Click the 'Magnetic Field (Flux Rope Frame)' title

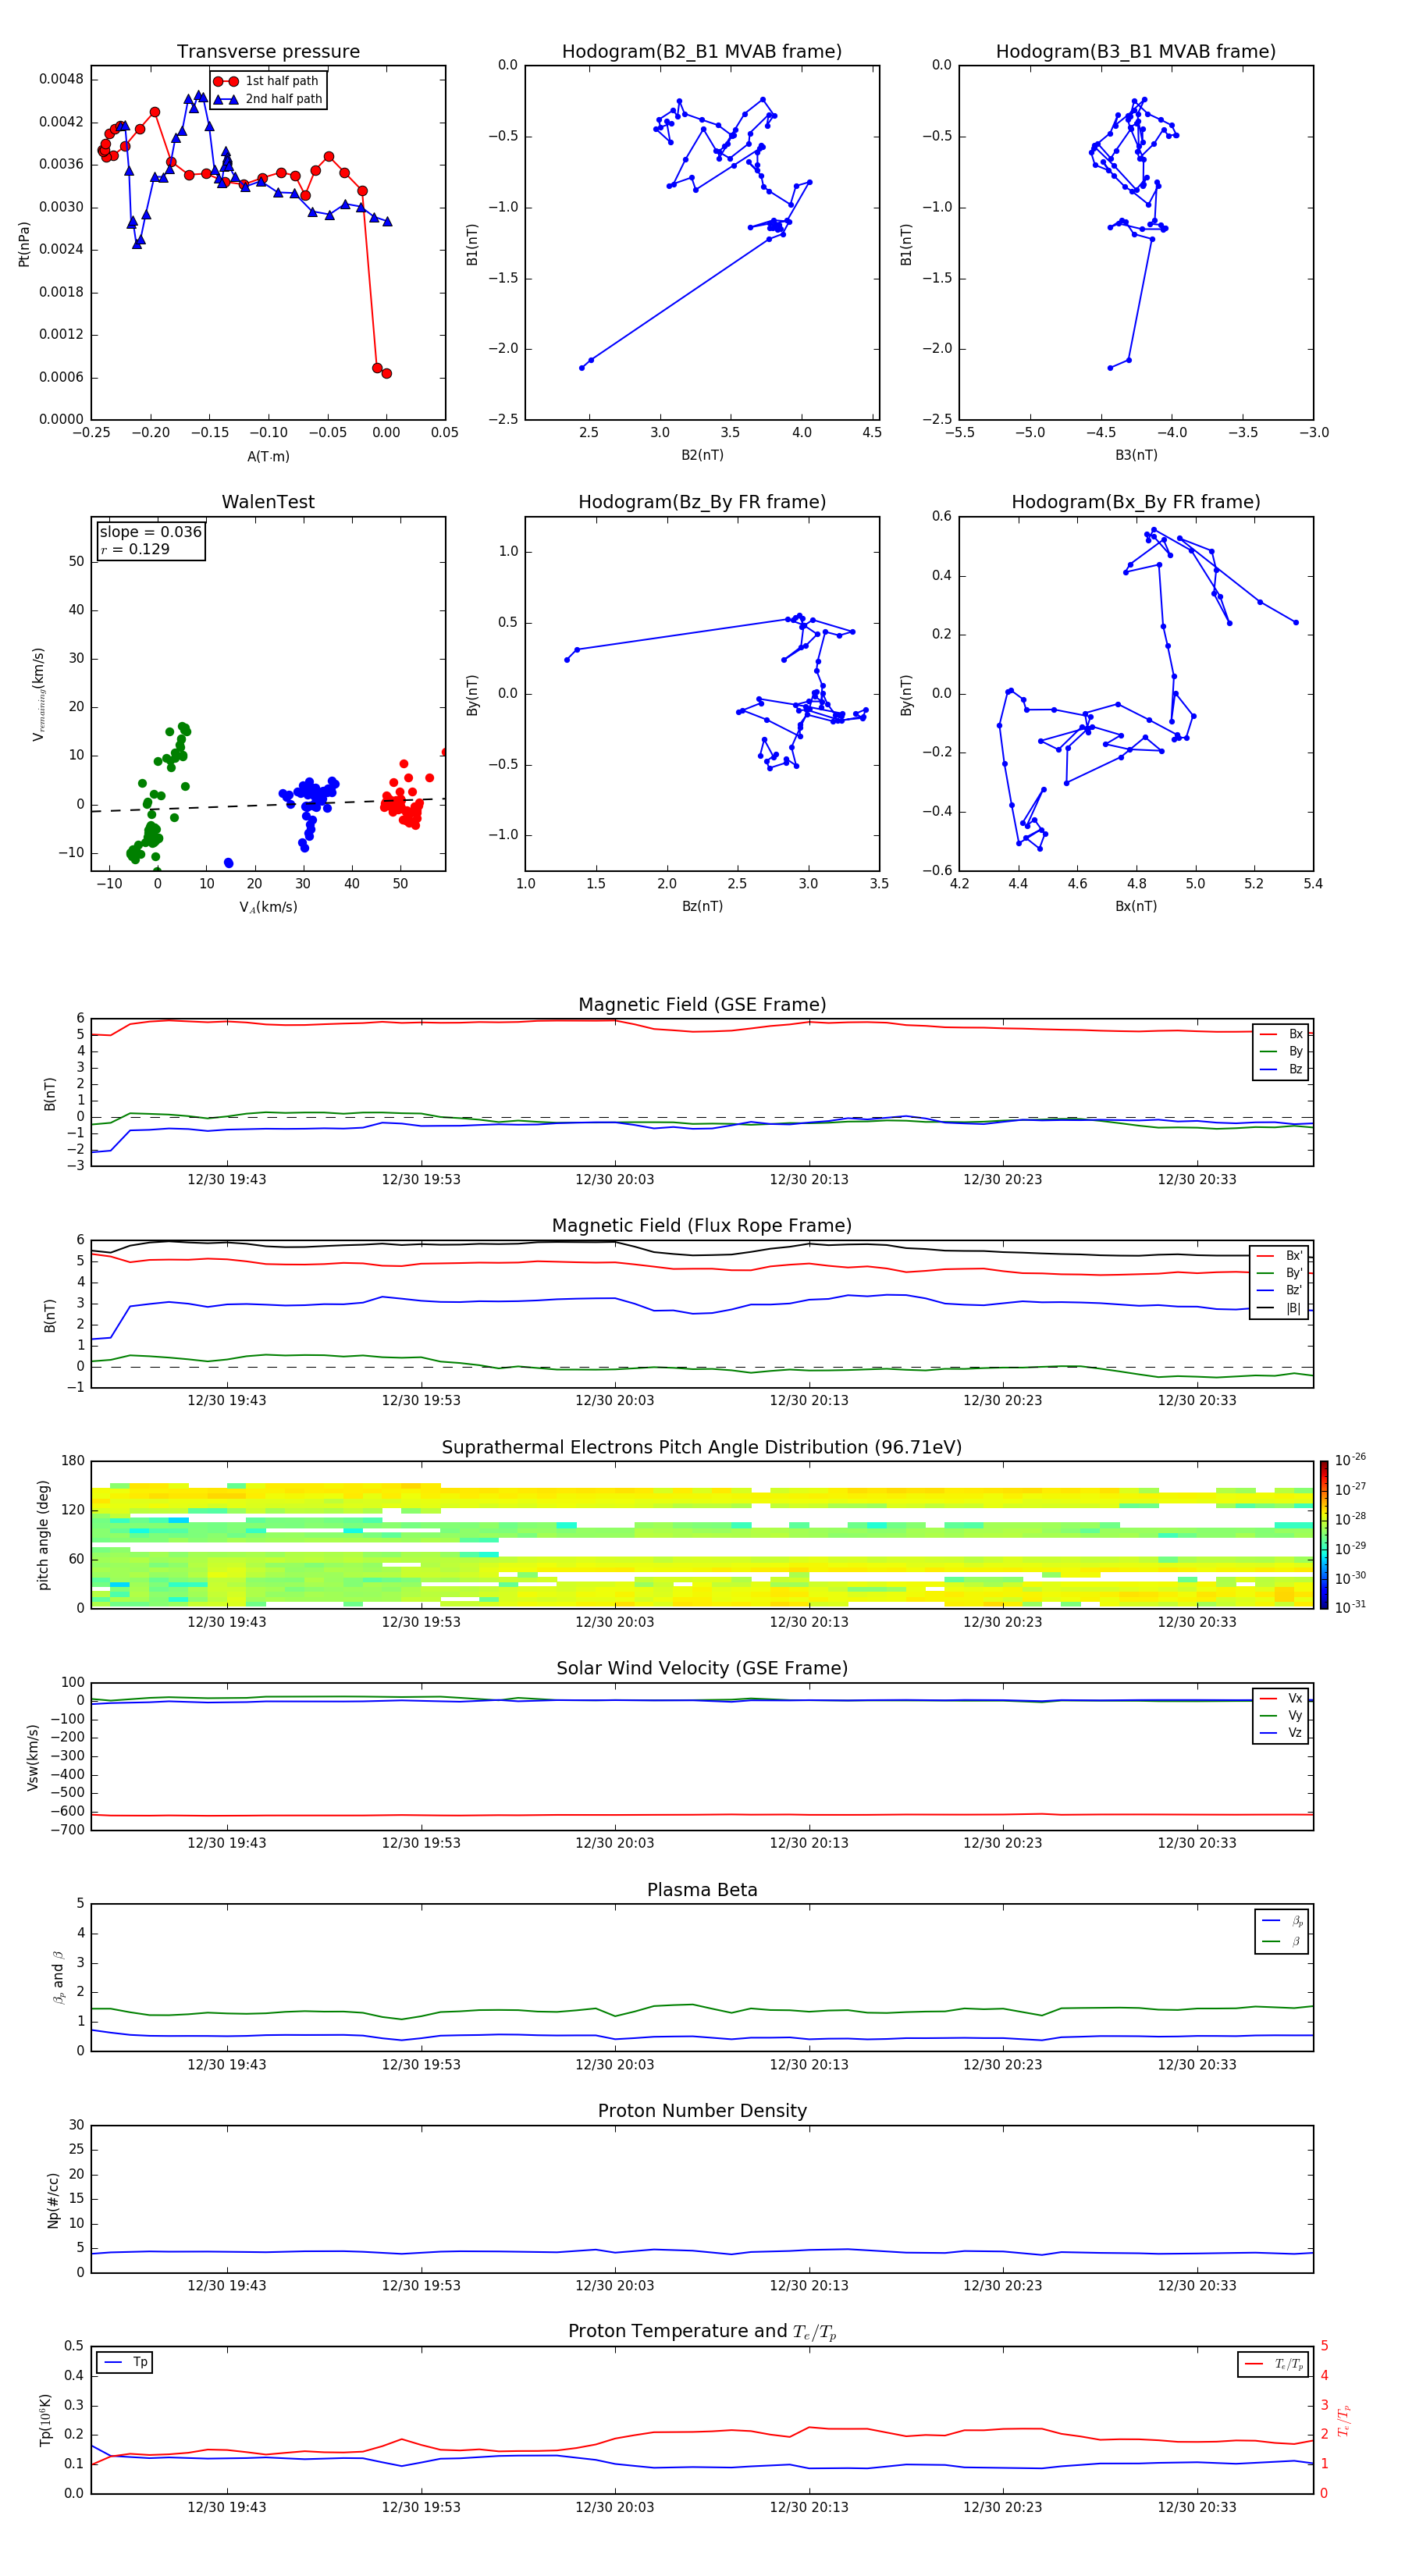702,1226
